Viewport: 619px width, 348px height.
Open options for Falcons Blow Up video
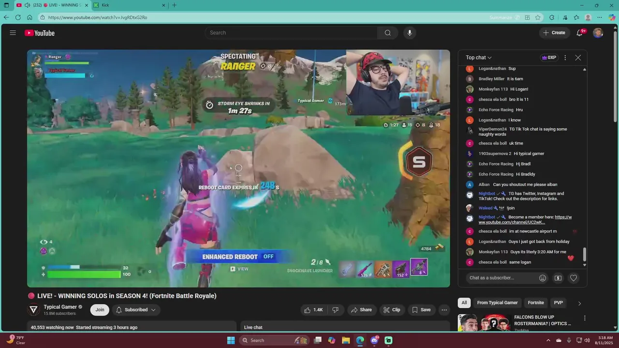coord(585,318)
